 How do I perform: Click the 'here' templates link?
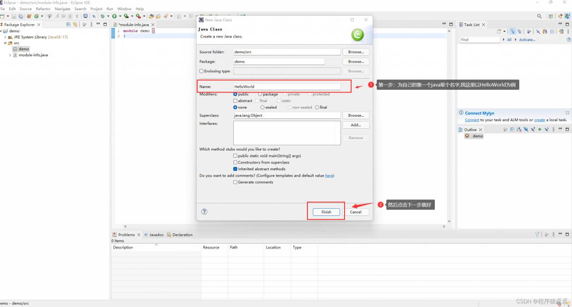coord(329,176)
